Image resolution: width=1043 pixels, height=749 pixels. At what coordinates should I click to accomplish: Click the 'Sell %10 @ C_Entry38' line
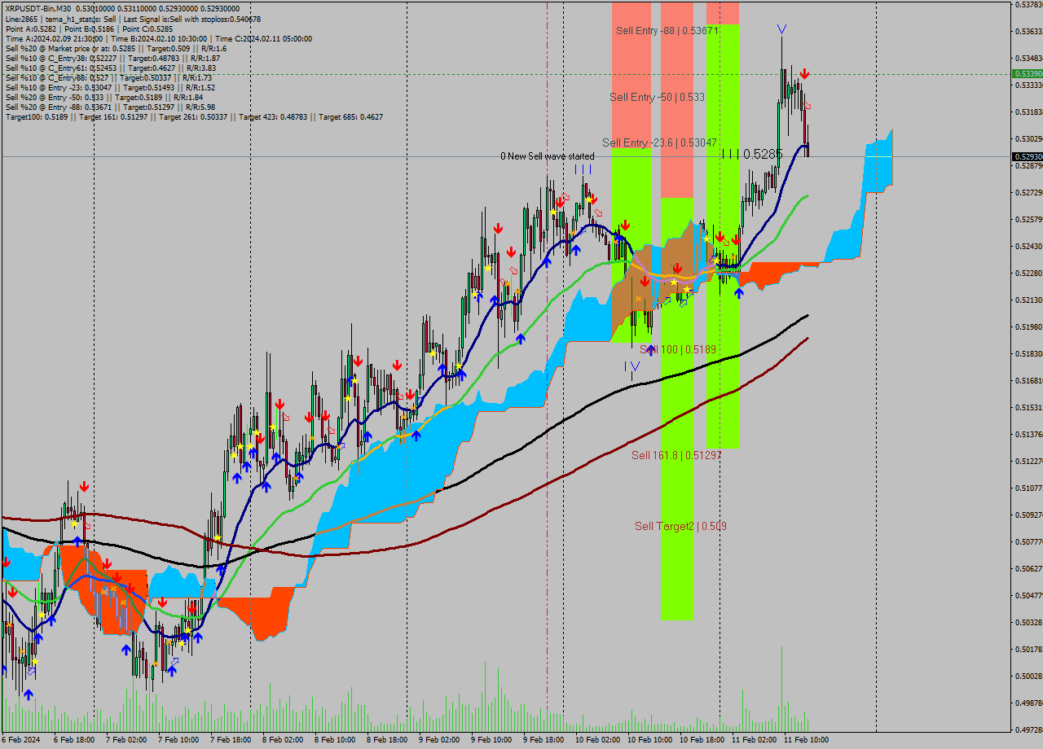pos(112,58)
